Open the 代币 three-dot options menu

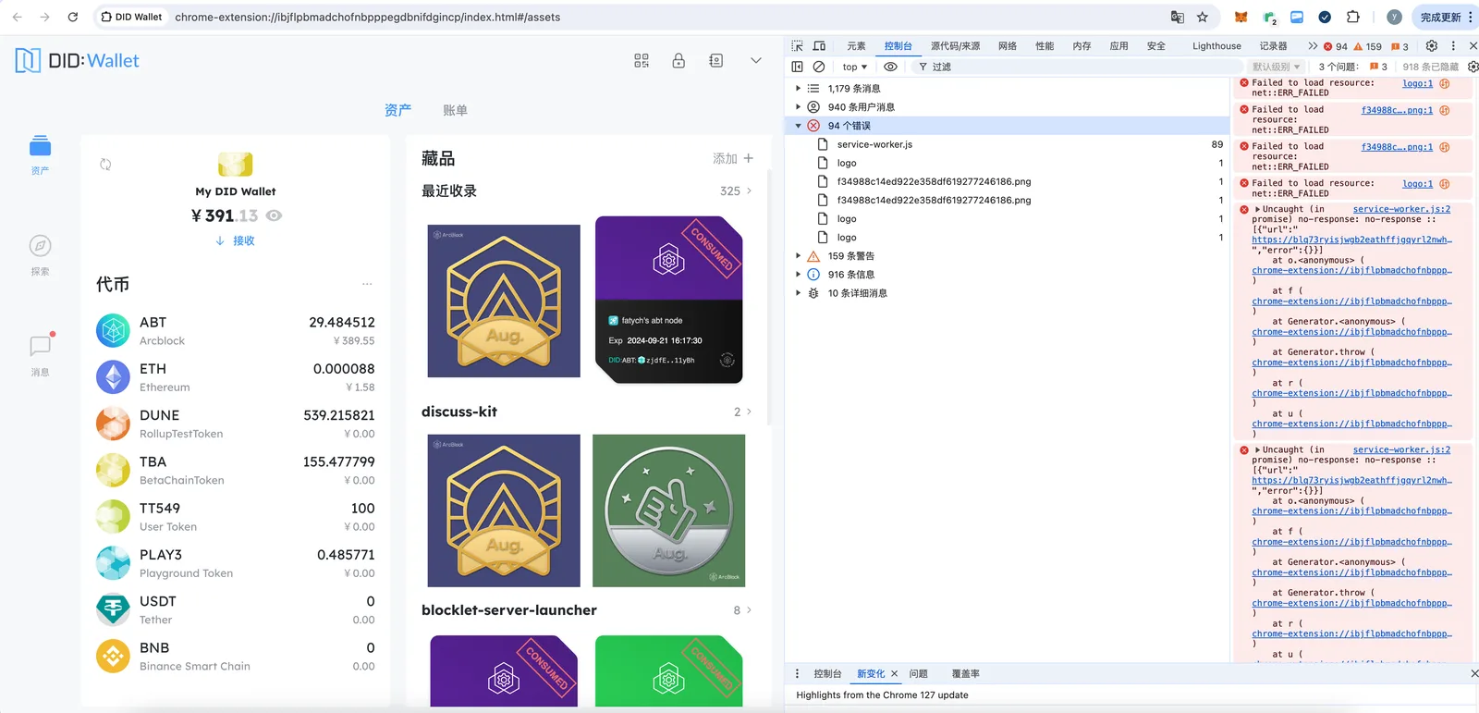[367, 284]
